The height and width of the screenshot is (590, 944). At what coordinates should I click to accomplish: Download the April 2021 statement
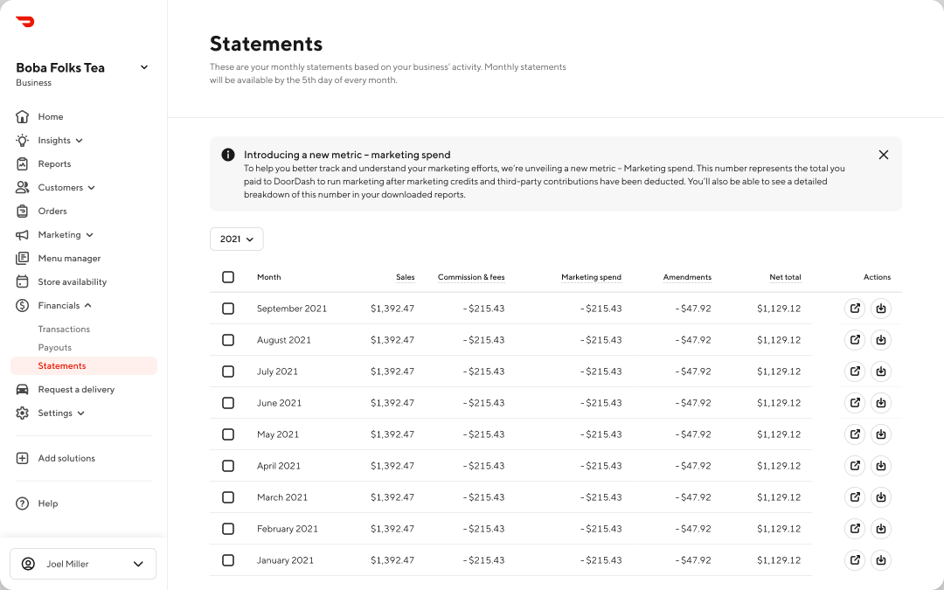click(881, 465)
